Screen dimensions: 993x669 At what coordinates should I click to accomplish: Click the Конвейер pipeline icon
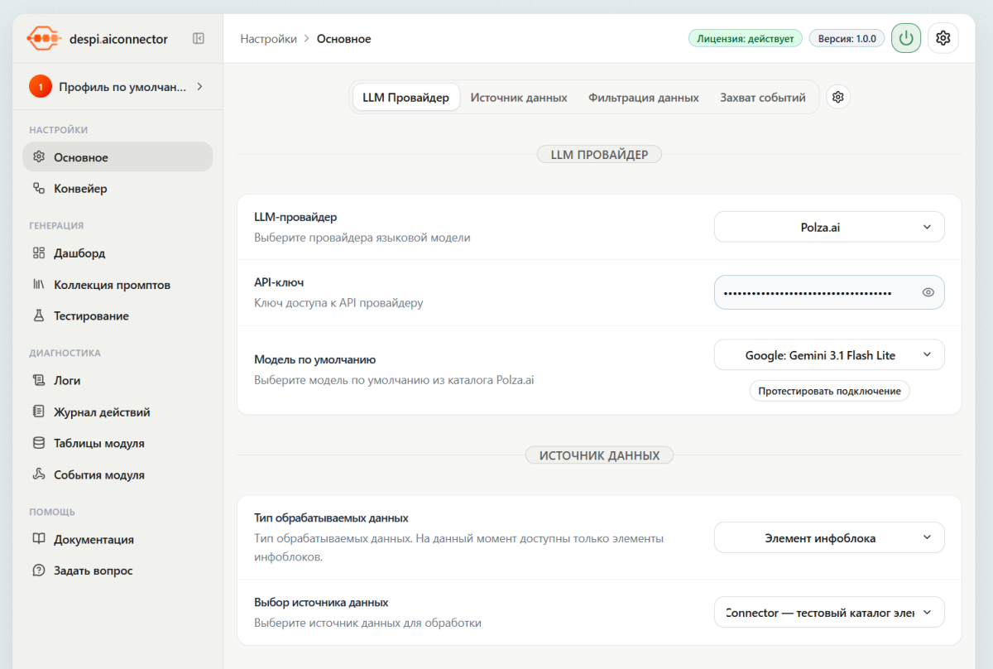tap(38, 189)
